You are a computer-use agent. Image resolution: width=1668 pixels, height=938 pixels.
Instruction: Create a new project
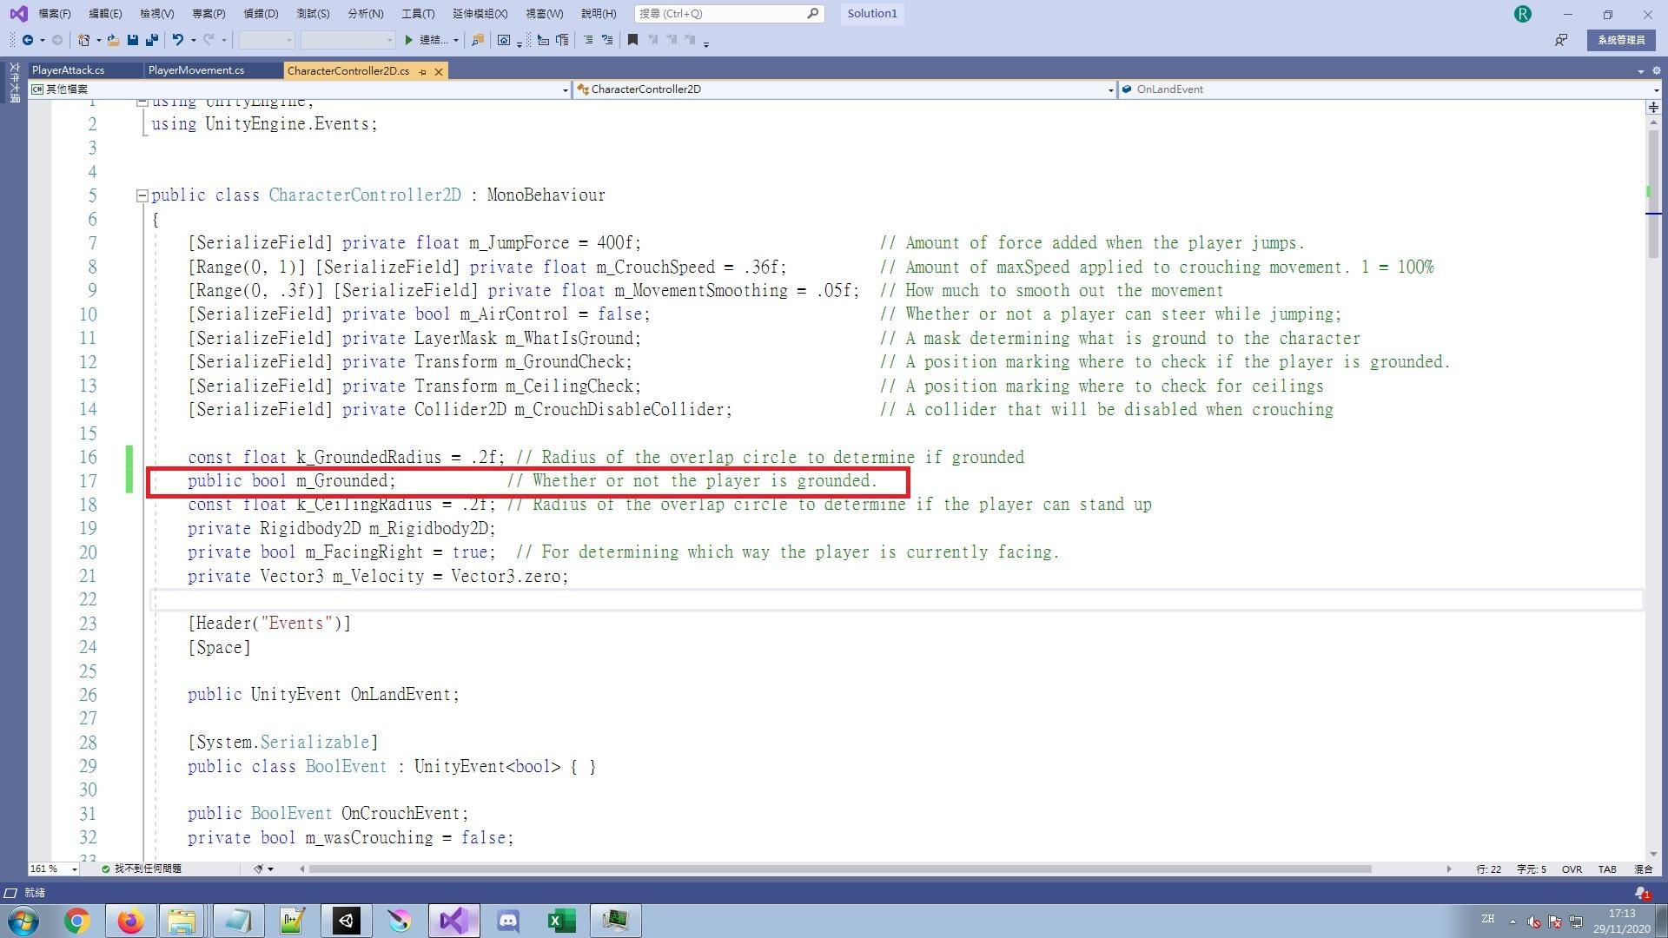[84, 40]
